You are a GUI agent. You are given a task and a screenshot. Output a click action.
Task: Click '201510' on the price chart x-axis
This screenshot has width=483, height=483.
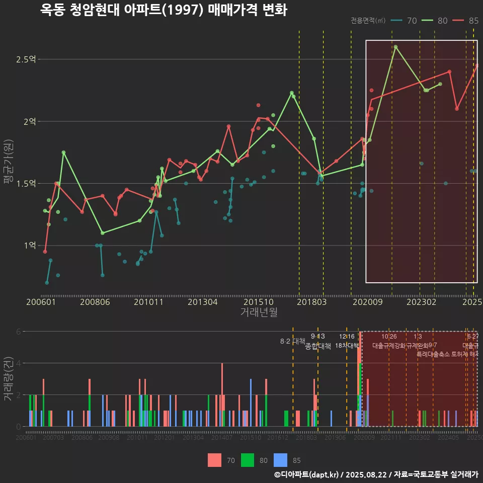(259, 302)
